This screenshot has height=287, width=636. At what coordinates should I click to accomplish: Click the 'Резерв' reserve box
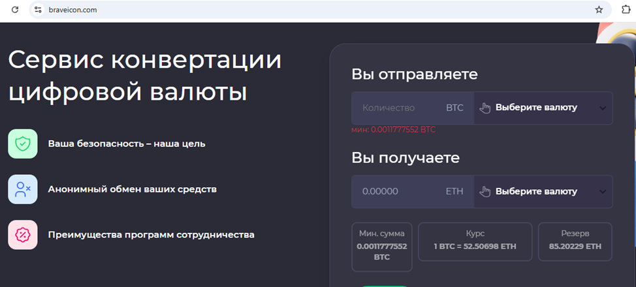(x=575, y=241)
